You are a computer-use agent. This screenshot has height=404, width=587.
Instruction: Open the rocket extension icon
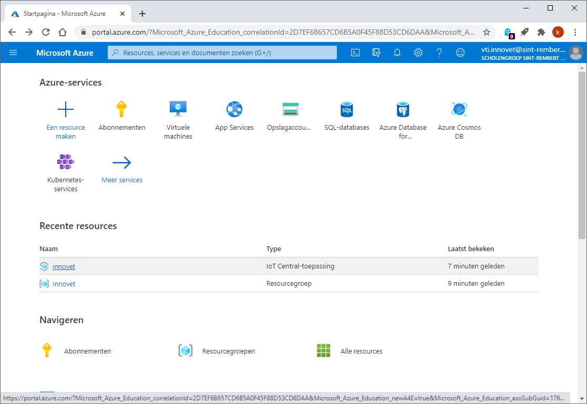click(524, 32)
